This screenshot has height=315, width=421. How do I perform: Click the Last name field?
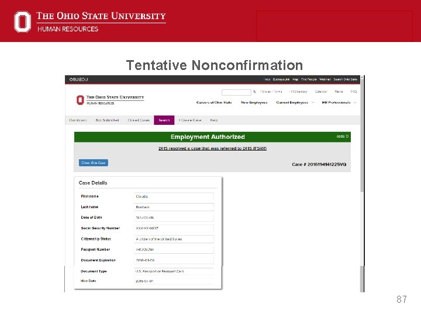pos(174,207)
